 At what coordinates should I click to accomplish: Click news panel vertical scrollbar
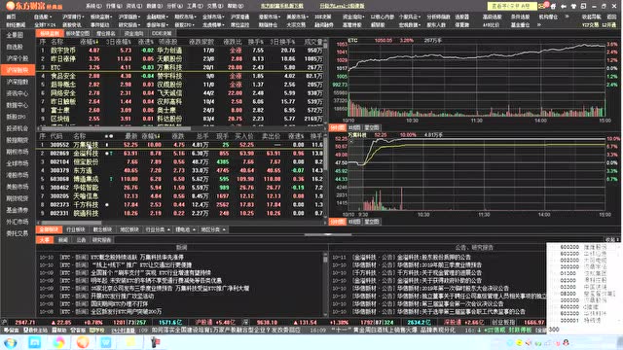coord(325,284)
